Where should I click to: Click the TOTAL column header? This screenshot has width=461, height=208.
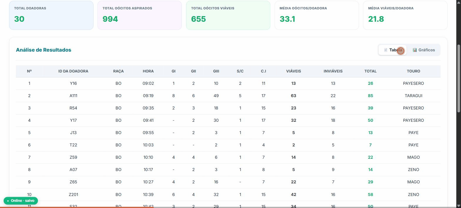click(370, 71)
